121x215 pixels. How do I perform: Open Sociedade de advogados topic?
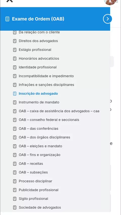(40, 208)
